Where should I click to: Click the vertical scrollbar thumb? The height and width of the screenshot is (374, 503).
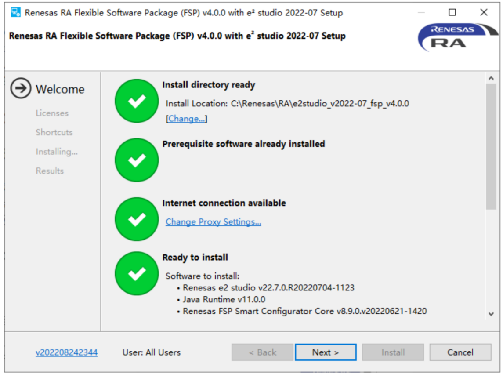[x=491, y=147]
